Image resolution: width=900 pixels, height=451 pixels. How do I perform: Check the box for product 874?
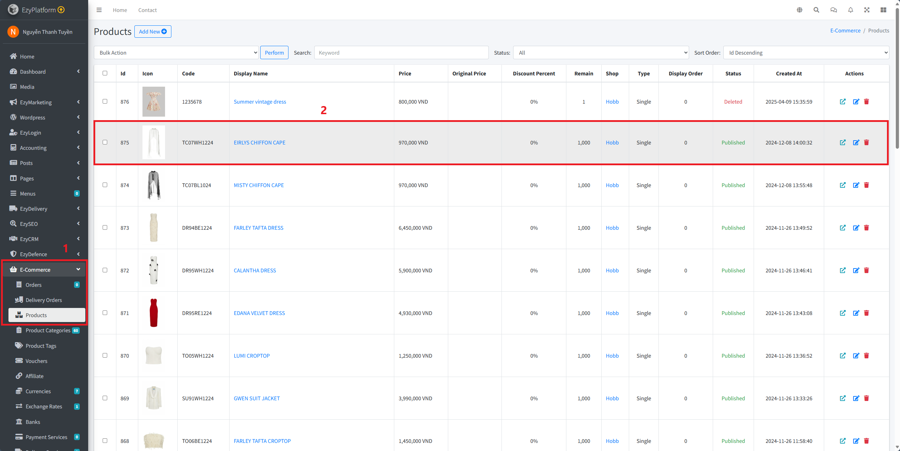[x=105, y=185]
